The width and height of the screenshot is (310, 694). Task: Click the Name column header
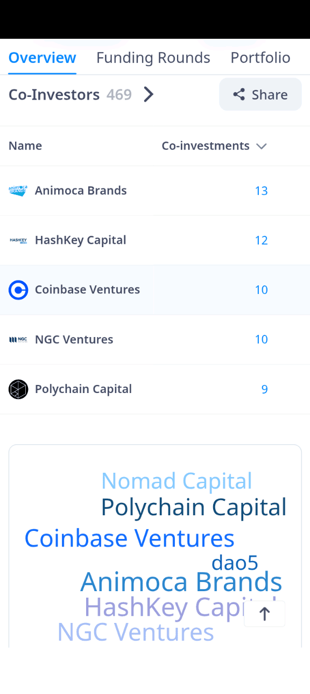[x=25, y=146]
